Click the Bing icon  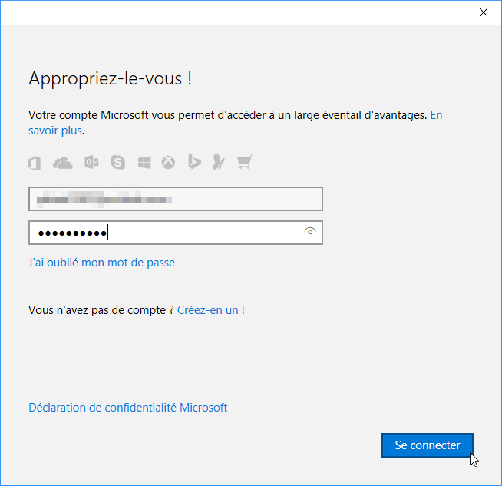click(x=194, y=161)
